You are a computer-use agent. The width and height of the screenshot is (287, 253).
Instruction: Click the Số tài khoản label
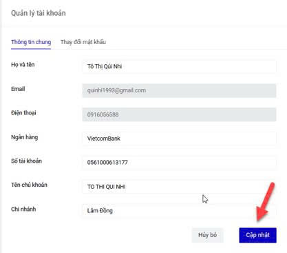[26, 161]
